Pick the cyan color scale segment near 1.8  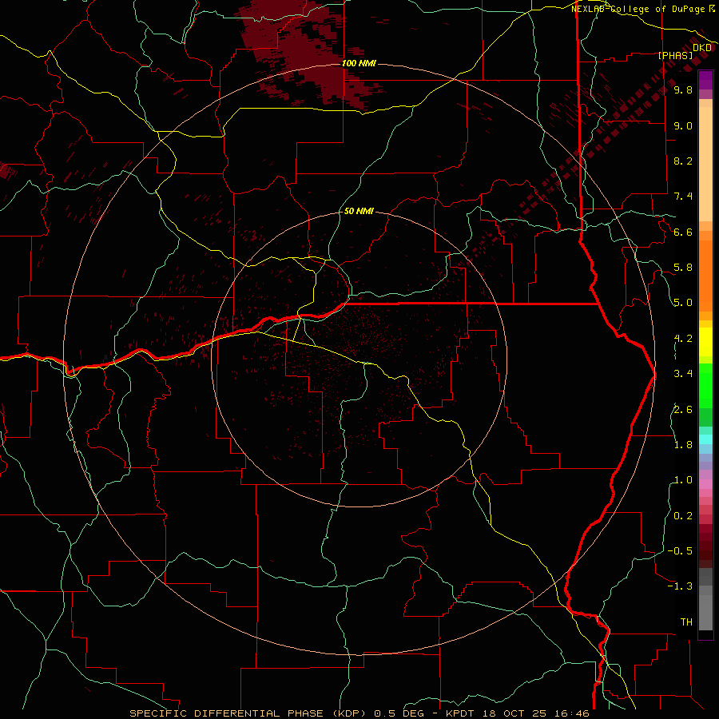coord(705,439)
